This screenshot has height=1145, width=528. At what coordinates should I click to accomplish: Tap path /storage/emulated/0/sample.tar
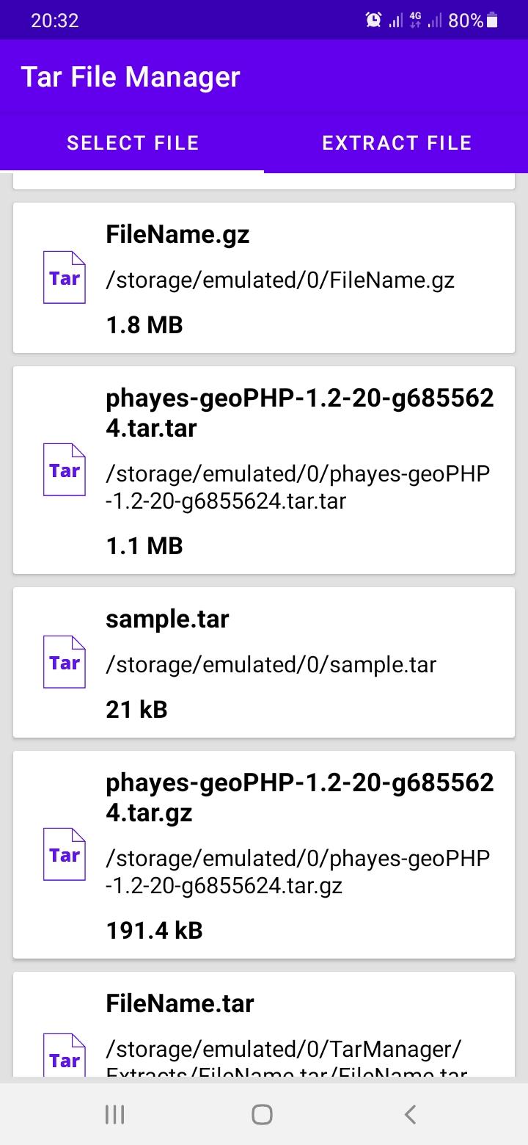[x=271, y=665]
